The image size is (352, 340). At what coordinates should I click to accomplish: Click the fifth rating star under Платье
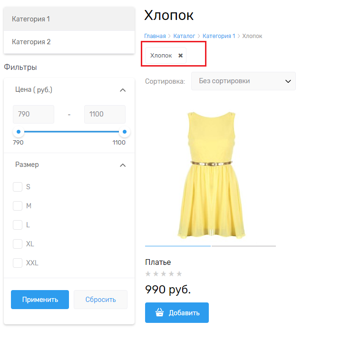pyautogui.click(x=179, y=273)
